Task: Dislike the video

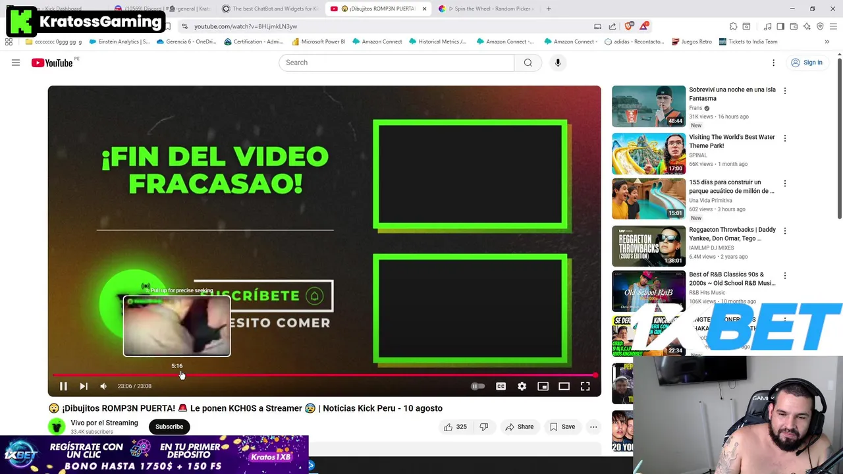Action: coord(484,427)
